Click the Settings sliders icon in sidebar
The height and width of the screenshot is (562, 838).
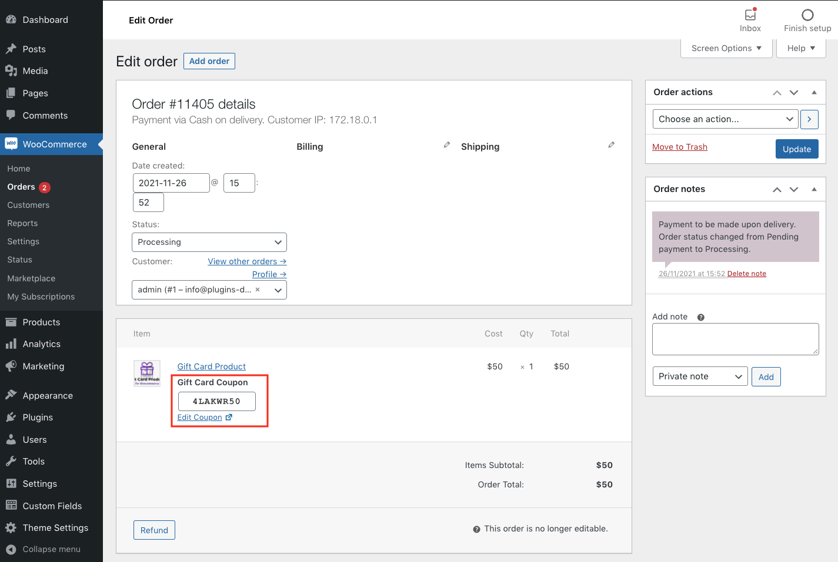pos(11,483)
